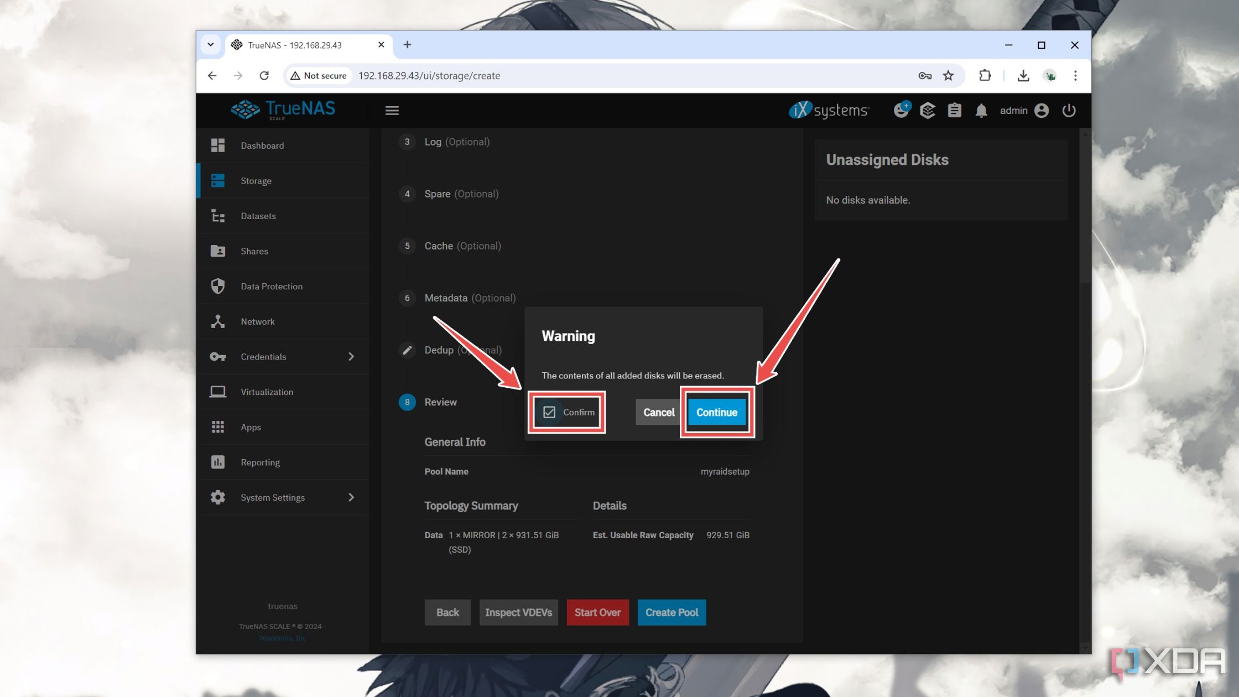The image size is (1239, 697).
Task: Navigate to Data Protection icon
Action: pyautogui.click(x=218, y=286)
